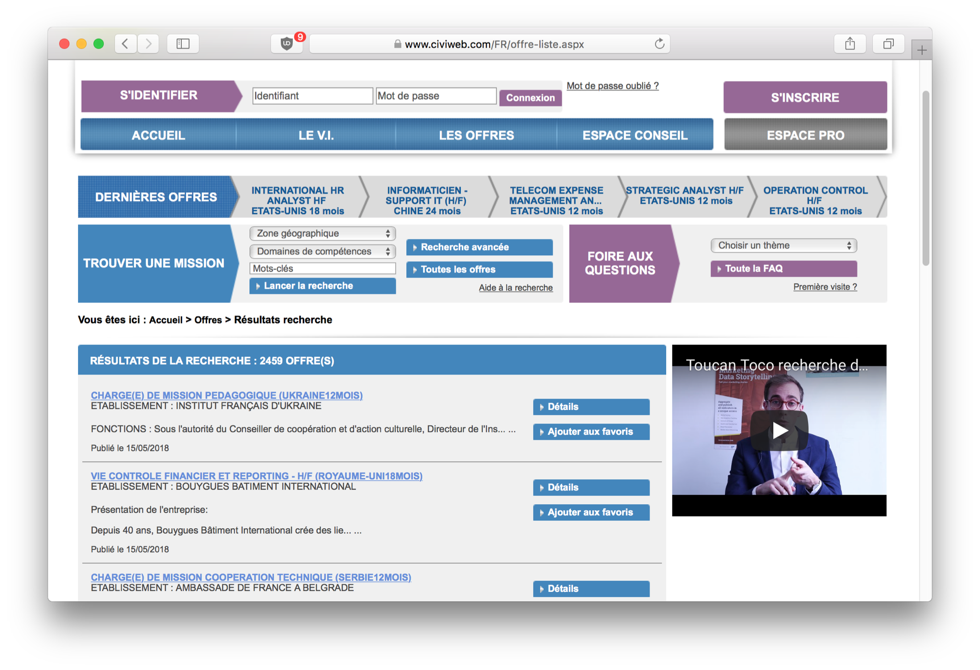Click the Toute la FAQ button
Screen dimensions: 980x670
coord(783,269)
